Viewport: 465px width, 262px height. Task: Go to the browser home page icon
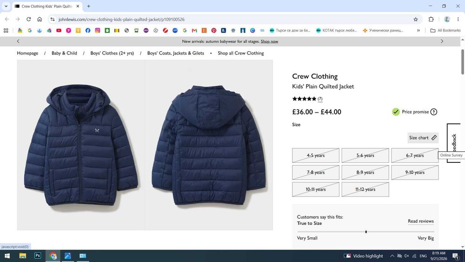40,19
